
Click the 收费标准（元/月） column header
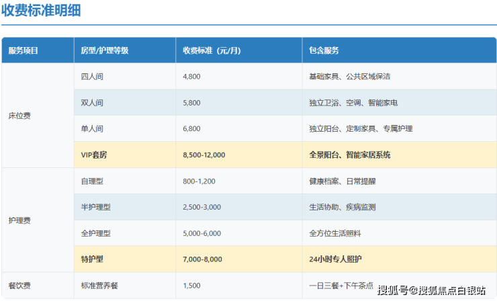pos(212,50)
